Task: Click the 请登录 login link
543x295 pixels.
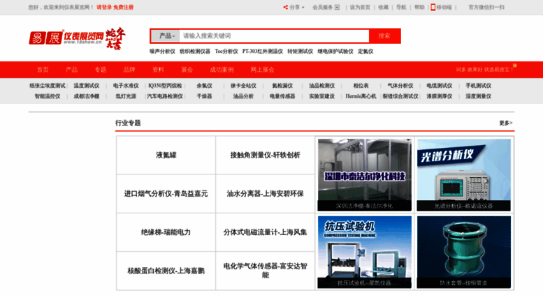Action: [104, 7]
